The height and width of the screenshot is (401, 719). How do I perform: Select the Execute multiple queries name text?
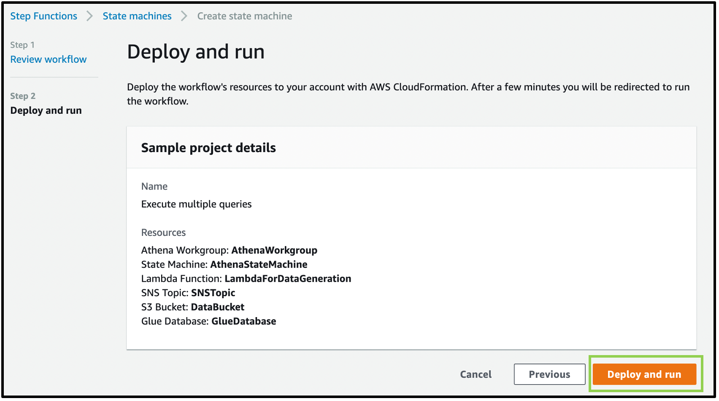pyautogui.click(x=196, y=204)
